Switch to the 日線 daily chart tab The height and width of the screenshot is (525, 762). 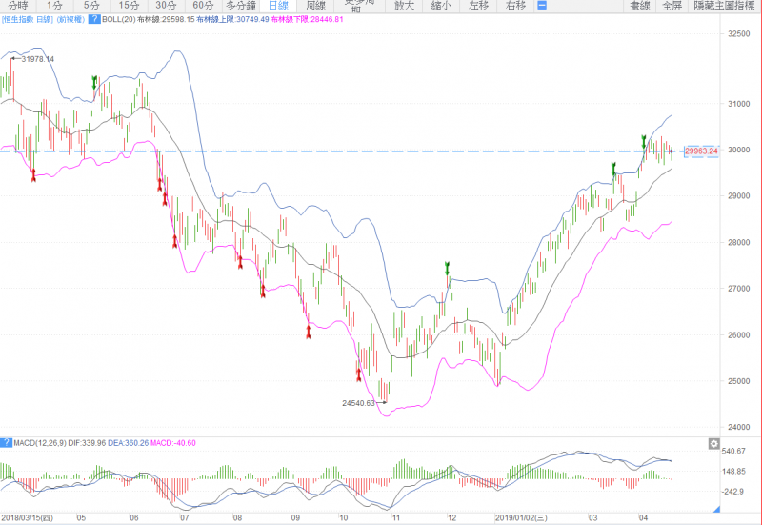tap(276, 5)
